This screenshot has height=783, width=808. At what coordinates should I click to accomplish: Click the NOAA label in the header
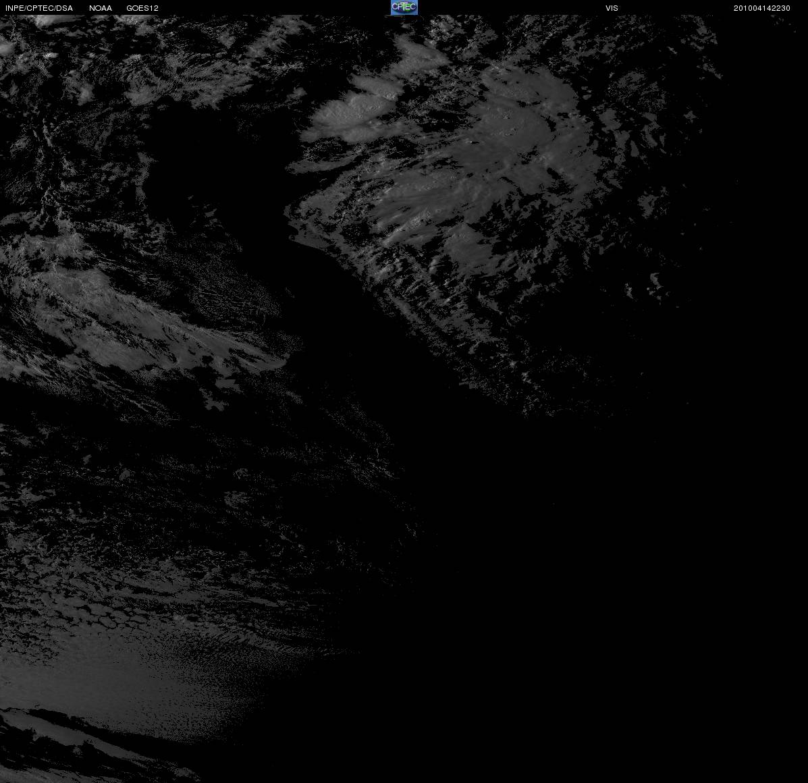point(101,8)
